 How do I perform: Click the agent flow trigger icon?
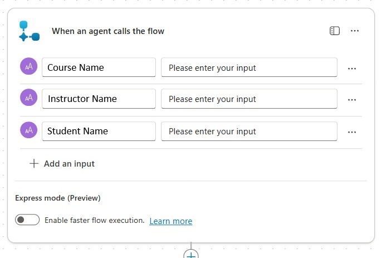tap(29, 31)
